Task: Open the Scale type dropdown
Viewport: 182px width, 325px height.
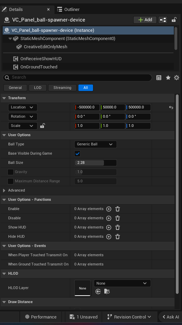Action: [x=23, y=126]
